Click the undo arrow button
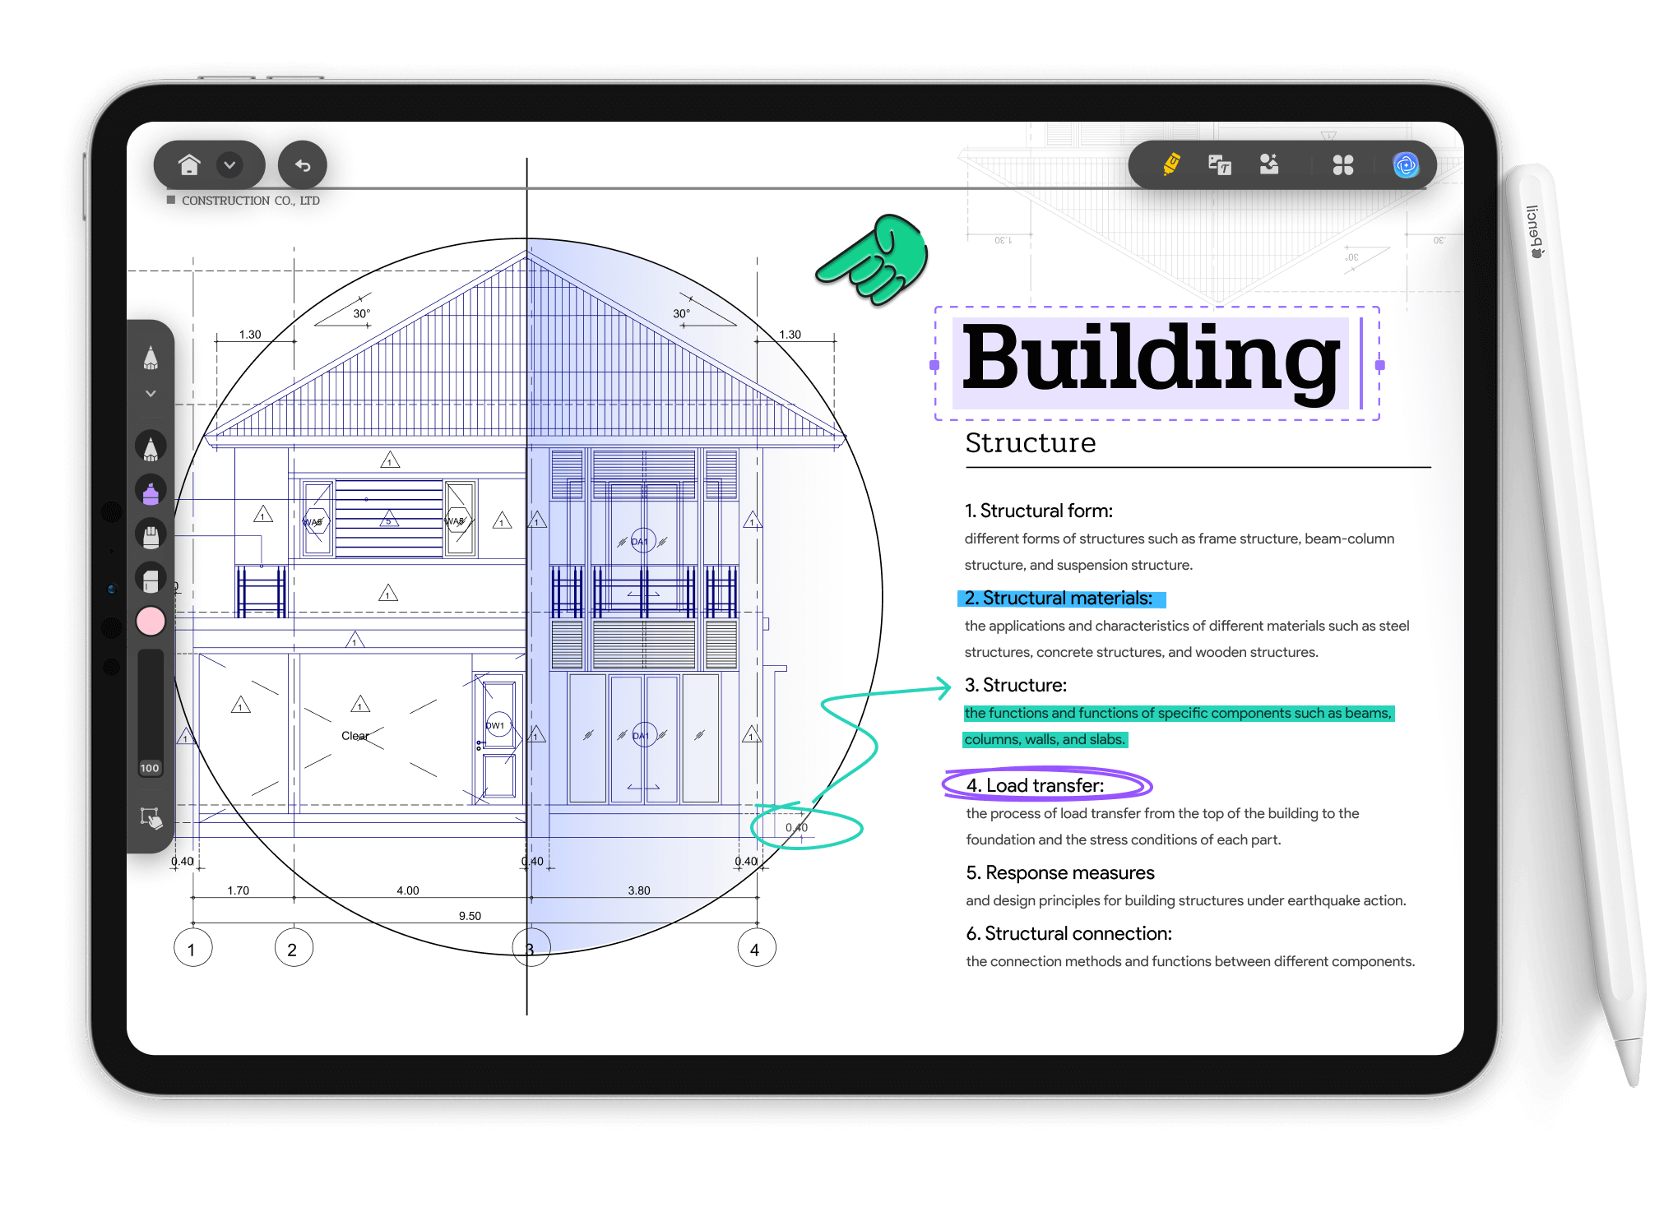1664x1207 pixels. click(x=303, y=165)
